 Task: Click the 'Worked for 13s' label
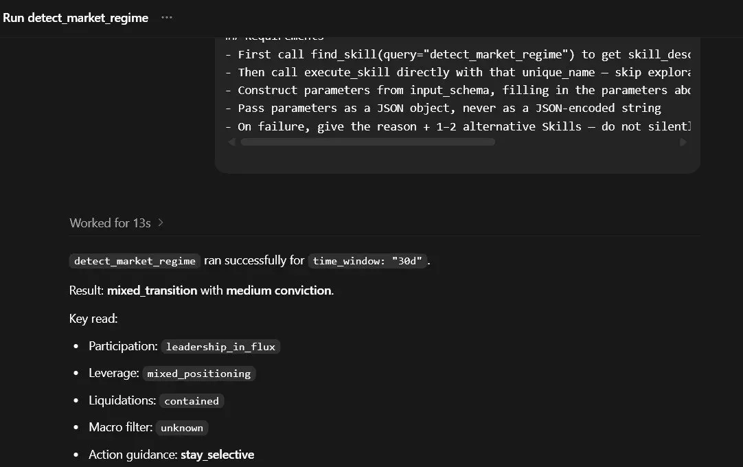click(x=110, y=223)
